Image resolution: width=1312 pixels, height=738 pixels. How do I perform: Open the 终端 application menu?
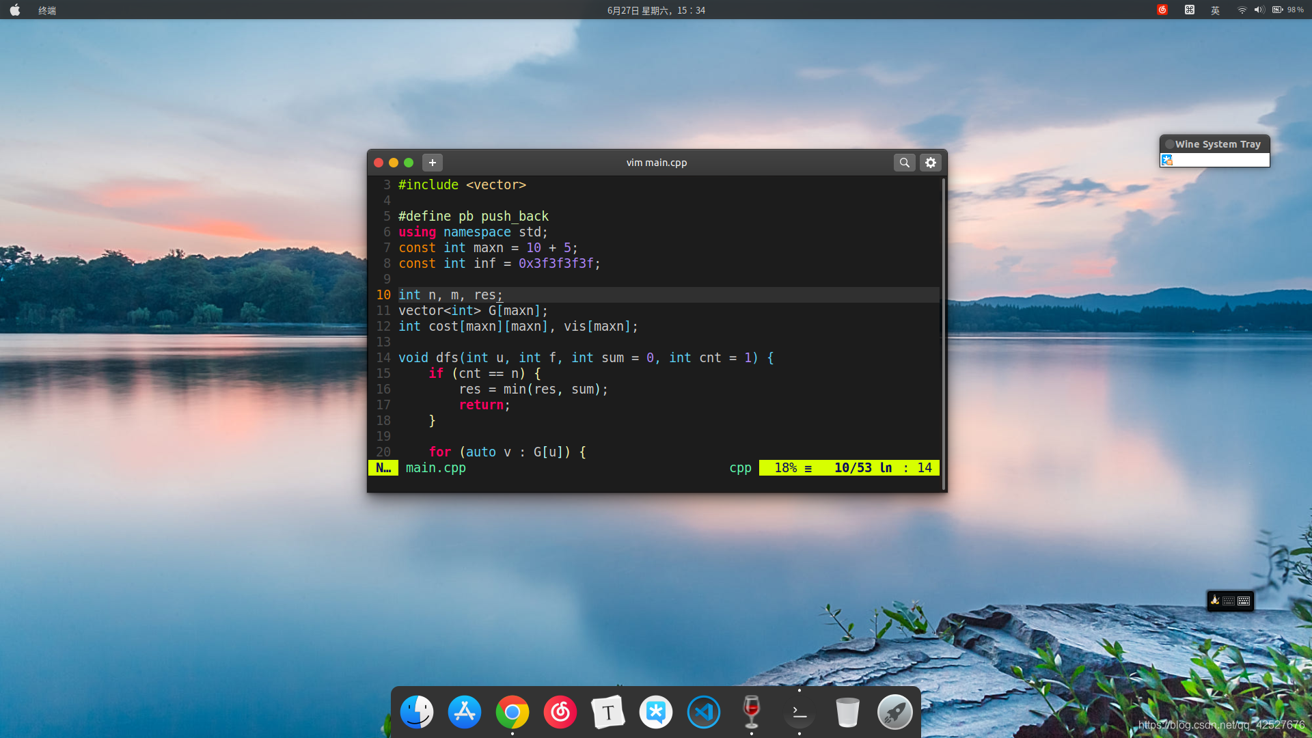[x=47, y=10]
